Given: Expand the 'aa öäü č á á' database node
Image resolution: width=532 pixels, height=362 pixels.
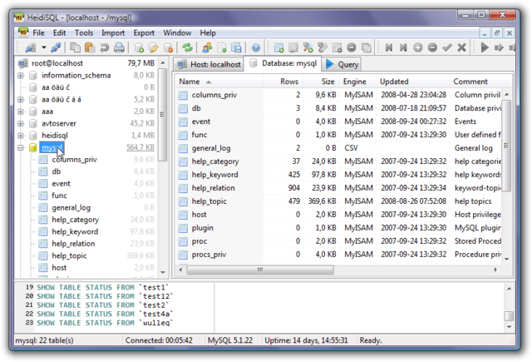Looking at the screenshot, I should tap(21, 100).
